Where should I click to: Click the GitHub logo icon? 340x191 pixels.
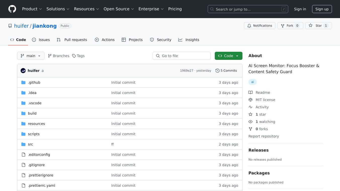12,9
